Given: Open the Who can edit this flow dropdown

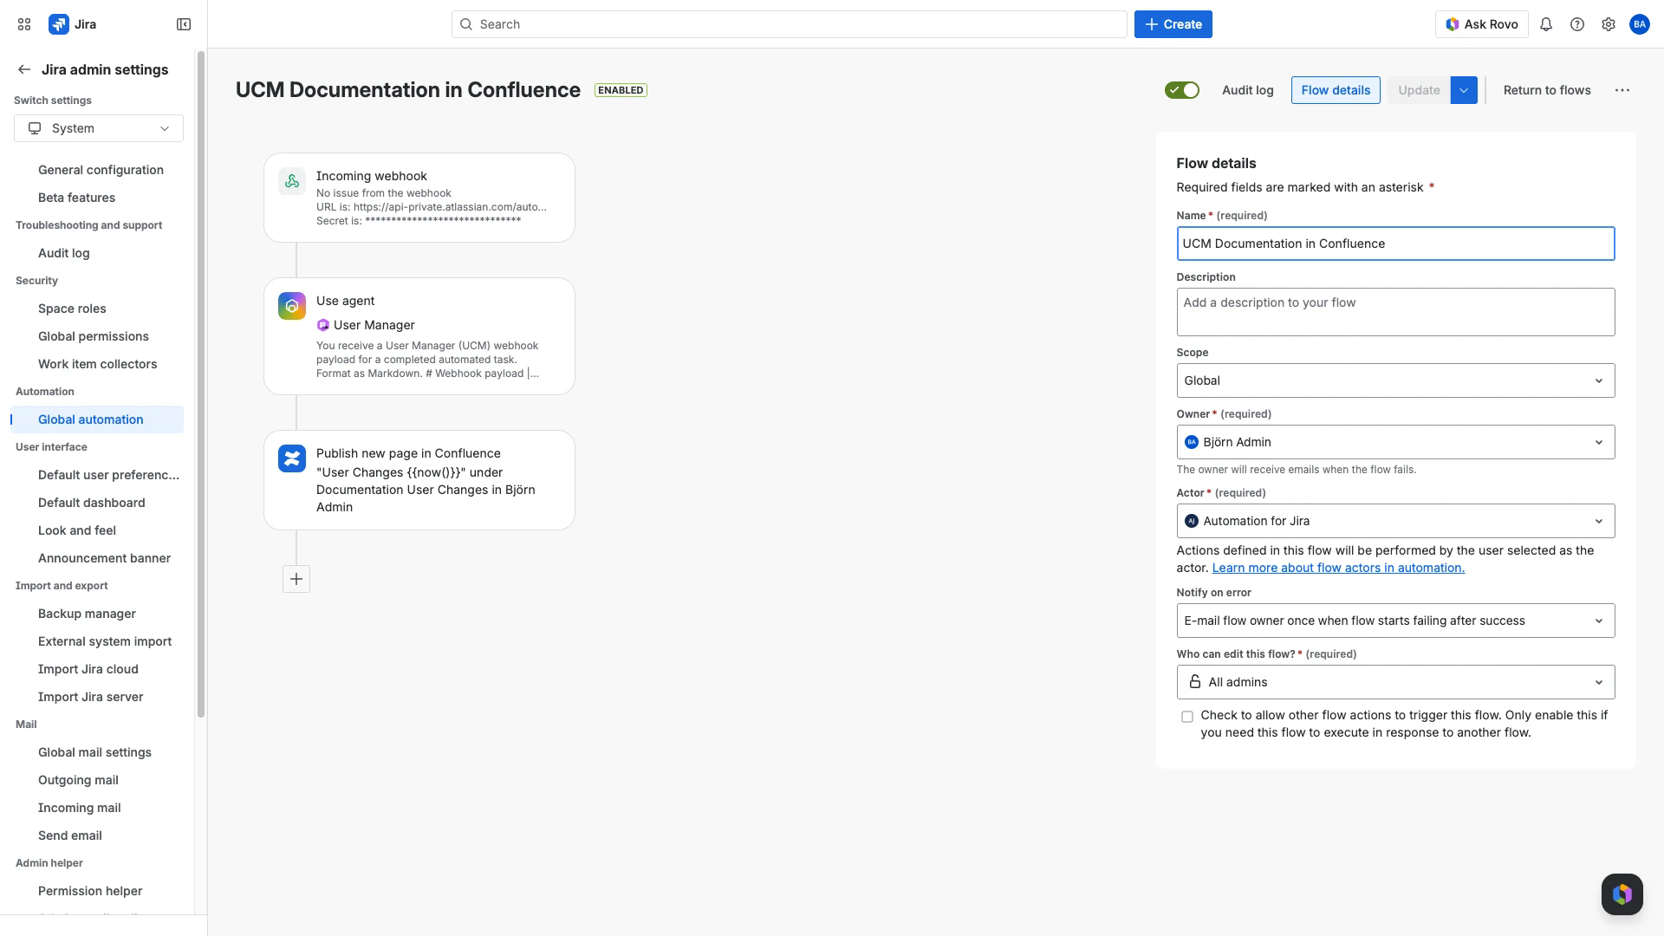Looking at the screenshot, I should point(1395,682).
